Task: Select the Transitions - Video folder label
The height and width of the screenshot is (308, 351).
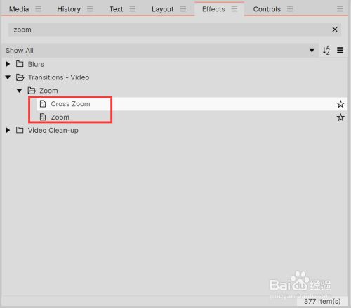Action: pos(58,77)
